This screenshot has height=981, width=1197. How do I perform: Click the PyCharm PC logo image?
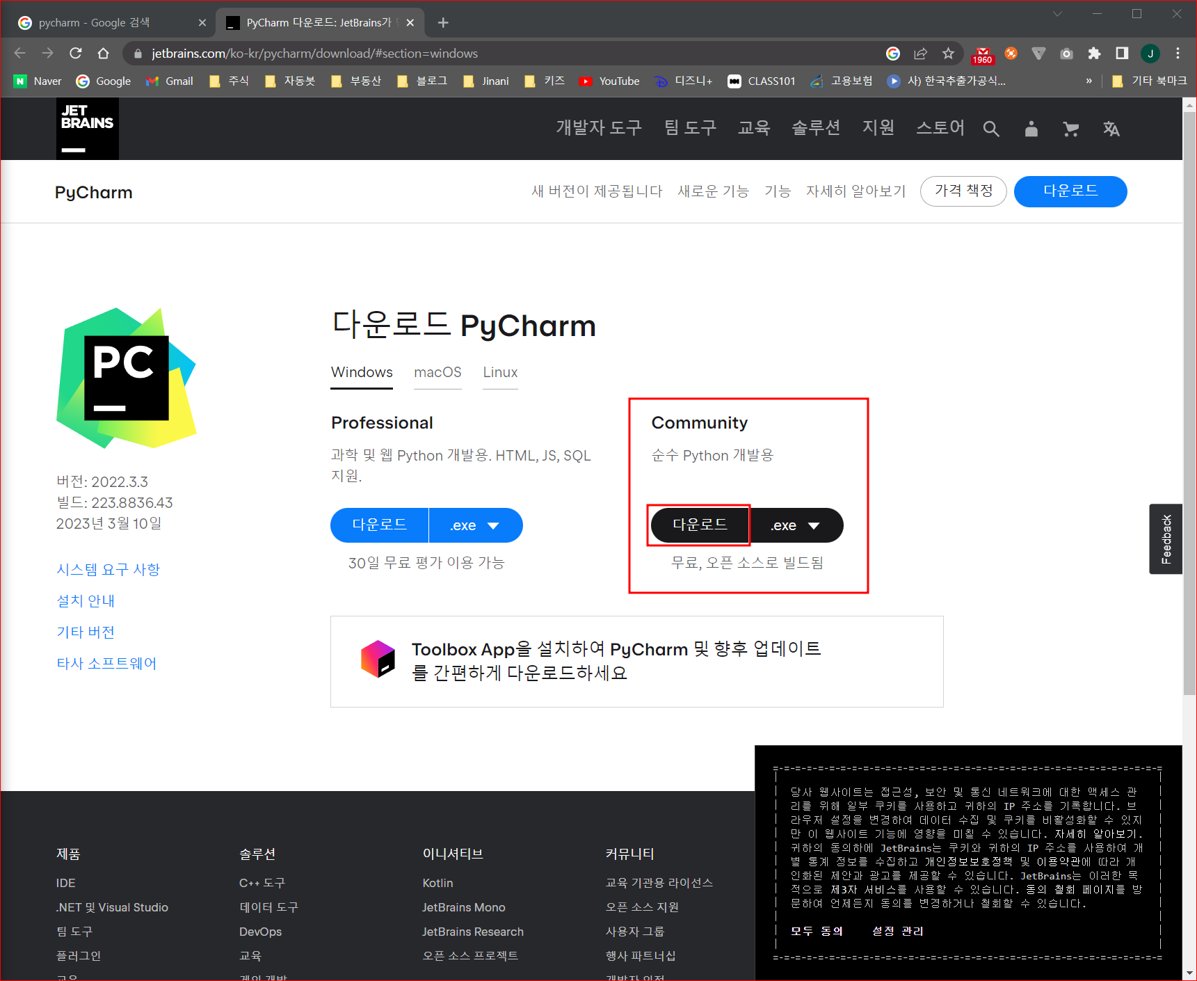(x=127, y=378)
